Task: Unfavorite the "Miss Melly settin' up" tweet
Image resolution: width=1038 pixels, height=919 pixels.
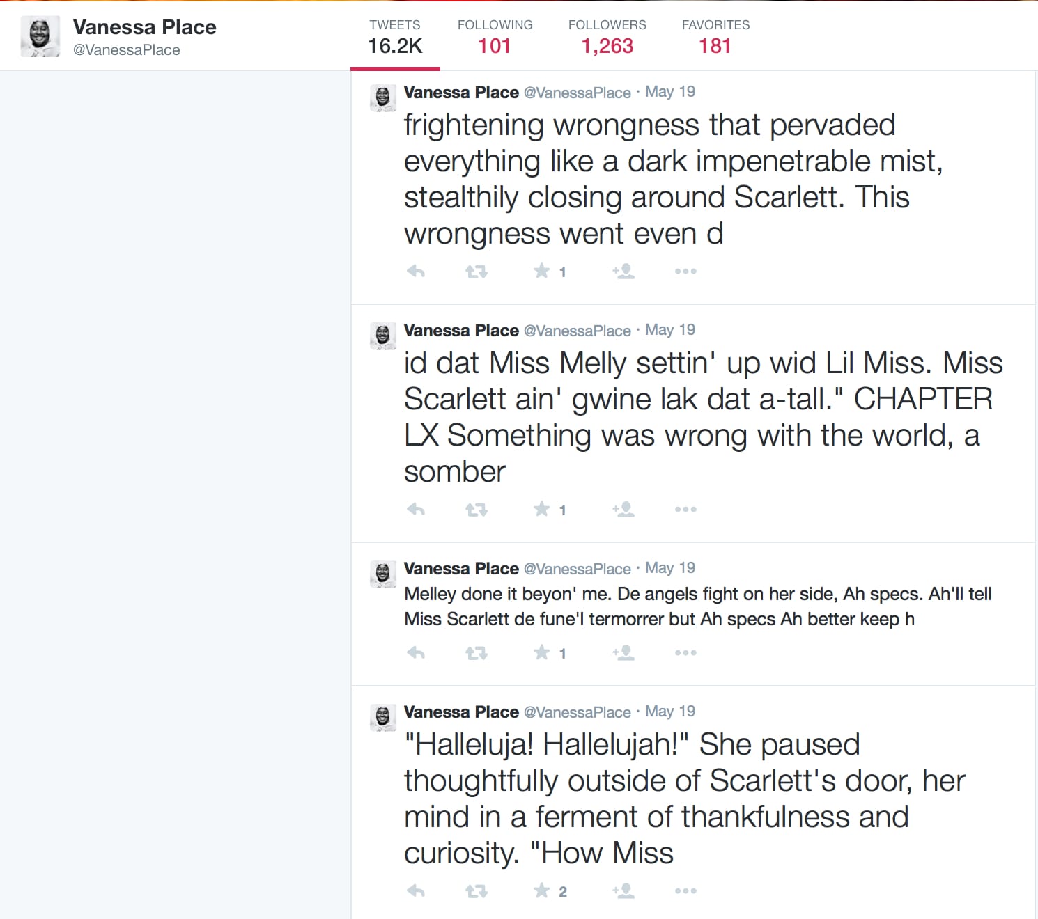Action: (x=543, y=510)
